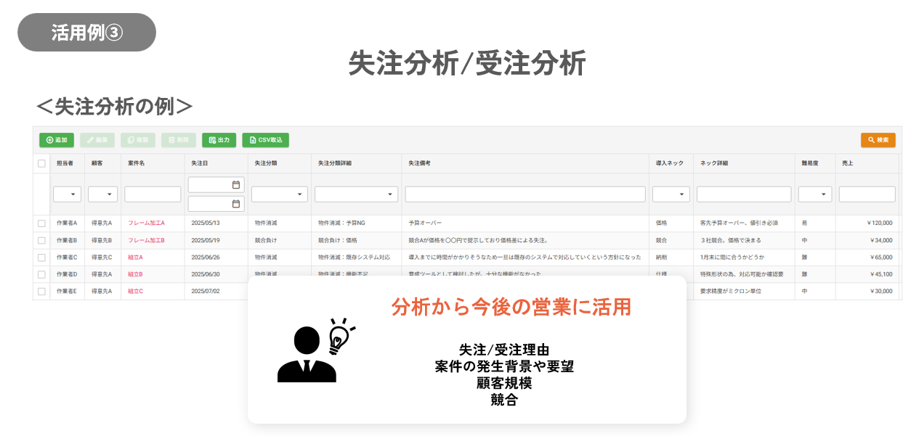919x436 pixels.
Task: Expand the 失注分類 filter dropdown
Action: coord(280,194)
